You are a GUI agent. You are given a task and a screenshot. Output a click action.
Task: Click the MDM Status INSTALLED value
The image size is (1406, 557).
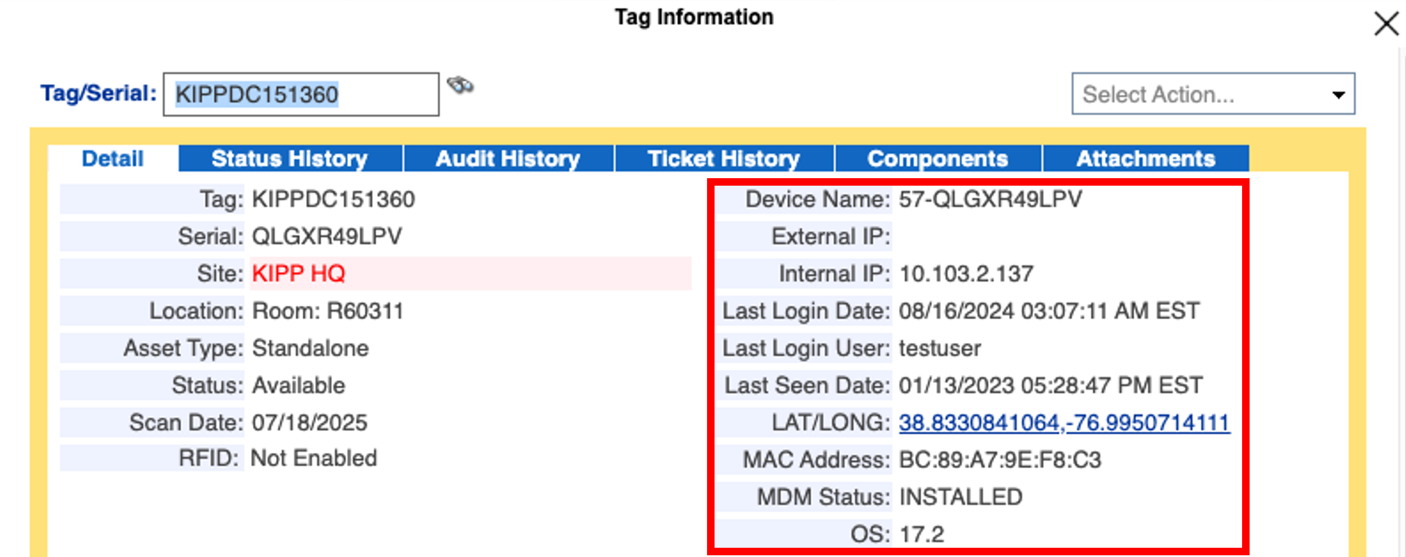pyautogui.click(x=962, y=496)
